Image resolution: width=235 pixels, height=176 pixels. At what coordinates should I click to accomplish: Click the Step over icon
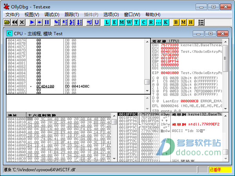pos(65,22)
